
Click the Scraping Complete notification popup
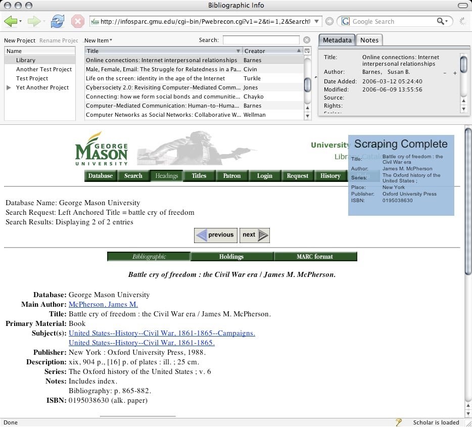coord(401,175)
